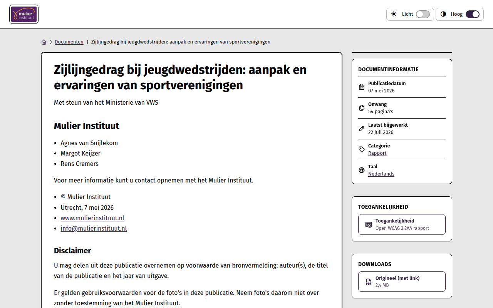Toggle the Hoog contrast switch
Viewport: 493px width, 308px height.
[x=473, y=14]
